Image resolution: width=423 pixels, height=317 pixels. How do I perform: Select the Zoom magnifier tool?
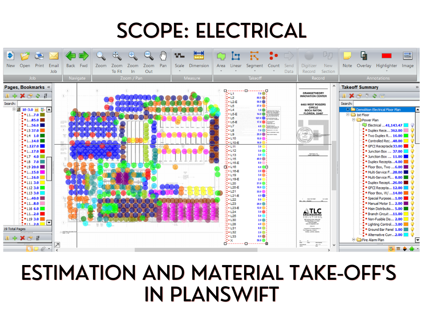pos(101,56)
